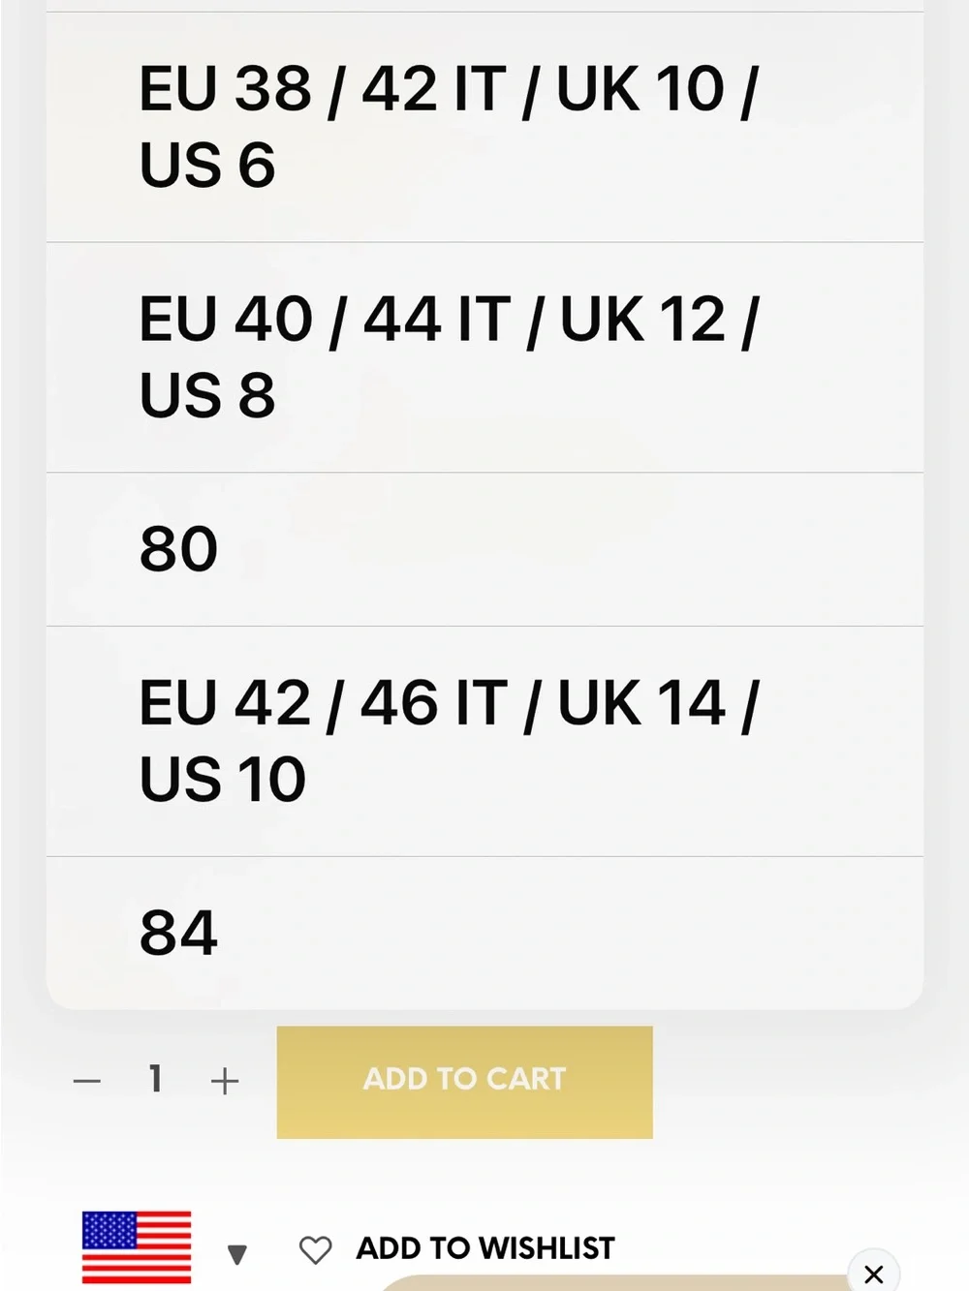Tap the beige banner beside the X

(615, 1283)
